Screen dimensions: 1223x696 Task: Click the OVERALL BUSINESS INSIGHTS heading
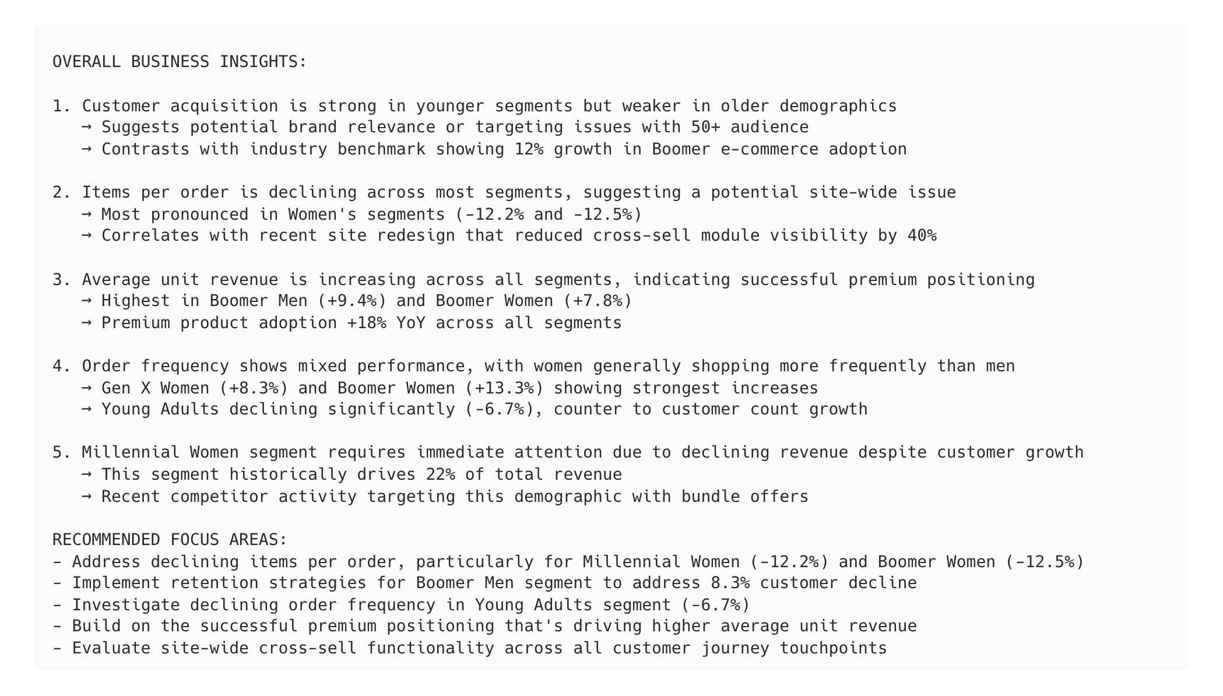(x=180, y=62)
